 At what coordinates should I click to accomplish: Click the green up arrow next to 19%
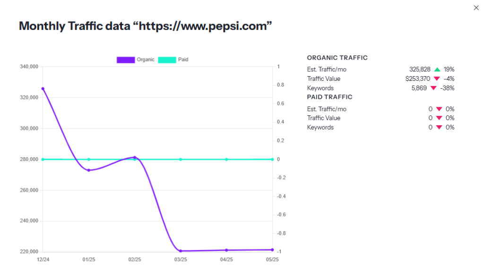[436, 70]
